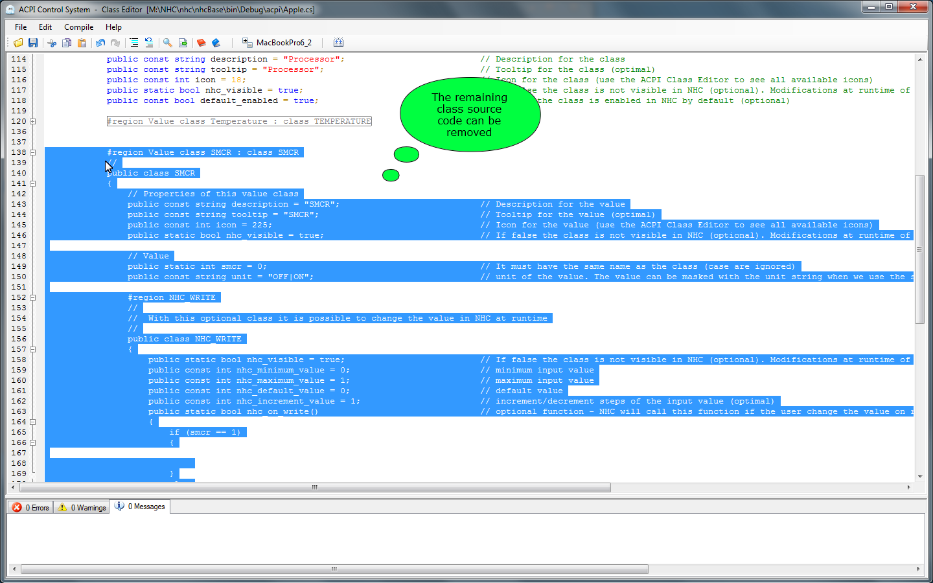This screenshot has height=583, width=933.
Task: Collapse the NHC_WRITE region at line 152
Action: click(32, 297)
